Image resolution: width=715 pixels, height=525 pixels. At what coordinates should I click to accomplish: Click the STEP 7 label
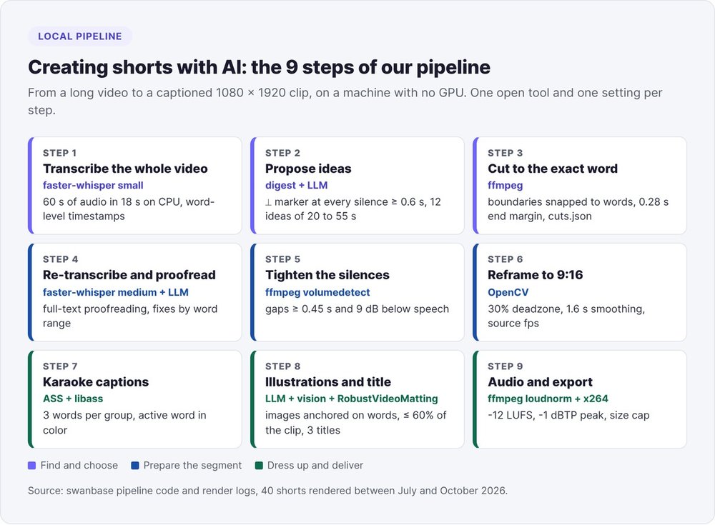[60, 366]
